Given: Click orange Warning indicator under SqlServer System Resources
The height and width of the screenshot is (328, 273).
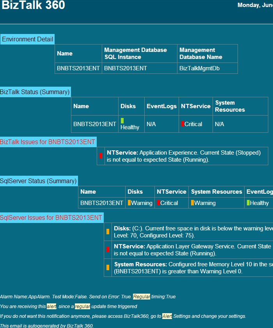Looking at the screenshot, I should tap(192, 203).
